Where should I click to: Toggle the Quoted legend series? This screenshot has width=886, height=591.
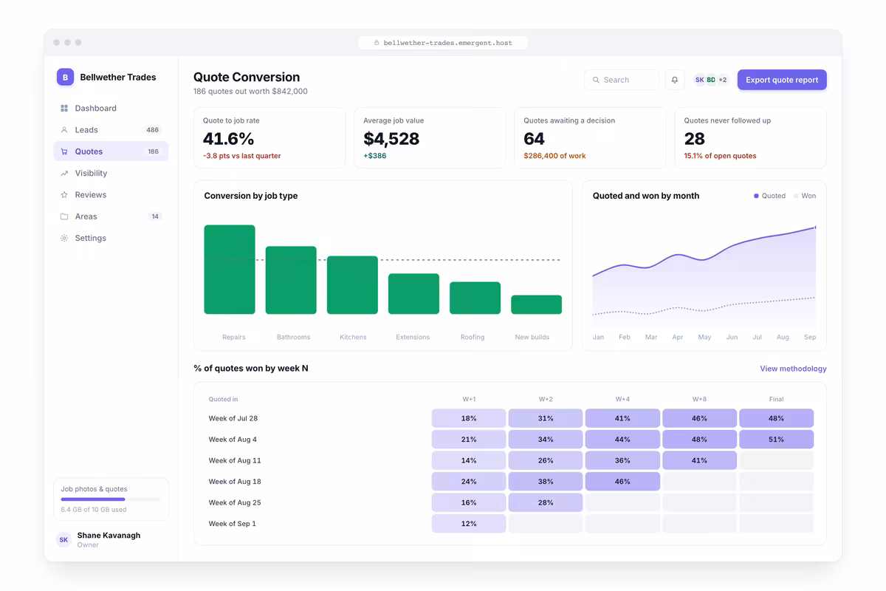pos(769,196)
